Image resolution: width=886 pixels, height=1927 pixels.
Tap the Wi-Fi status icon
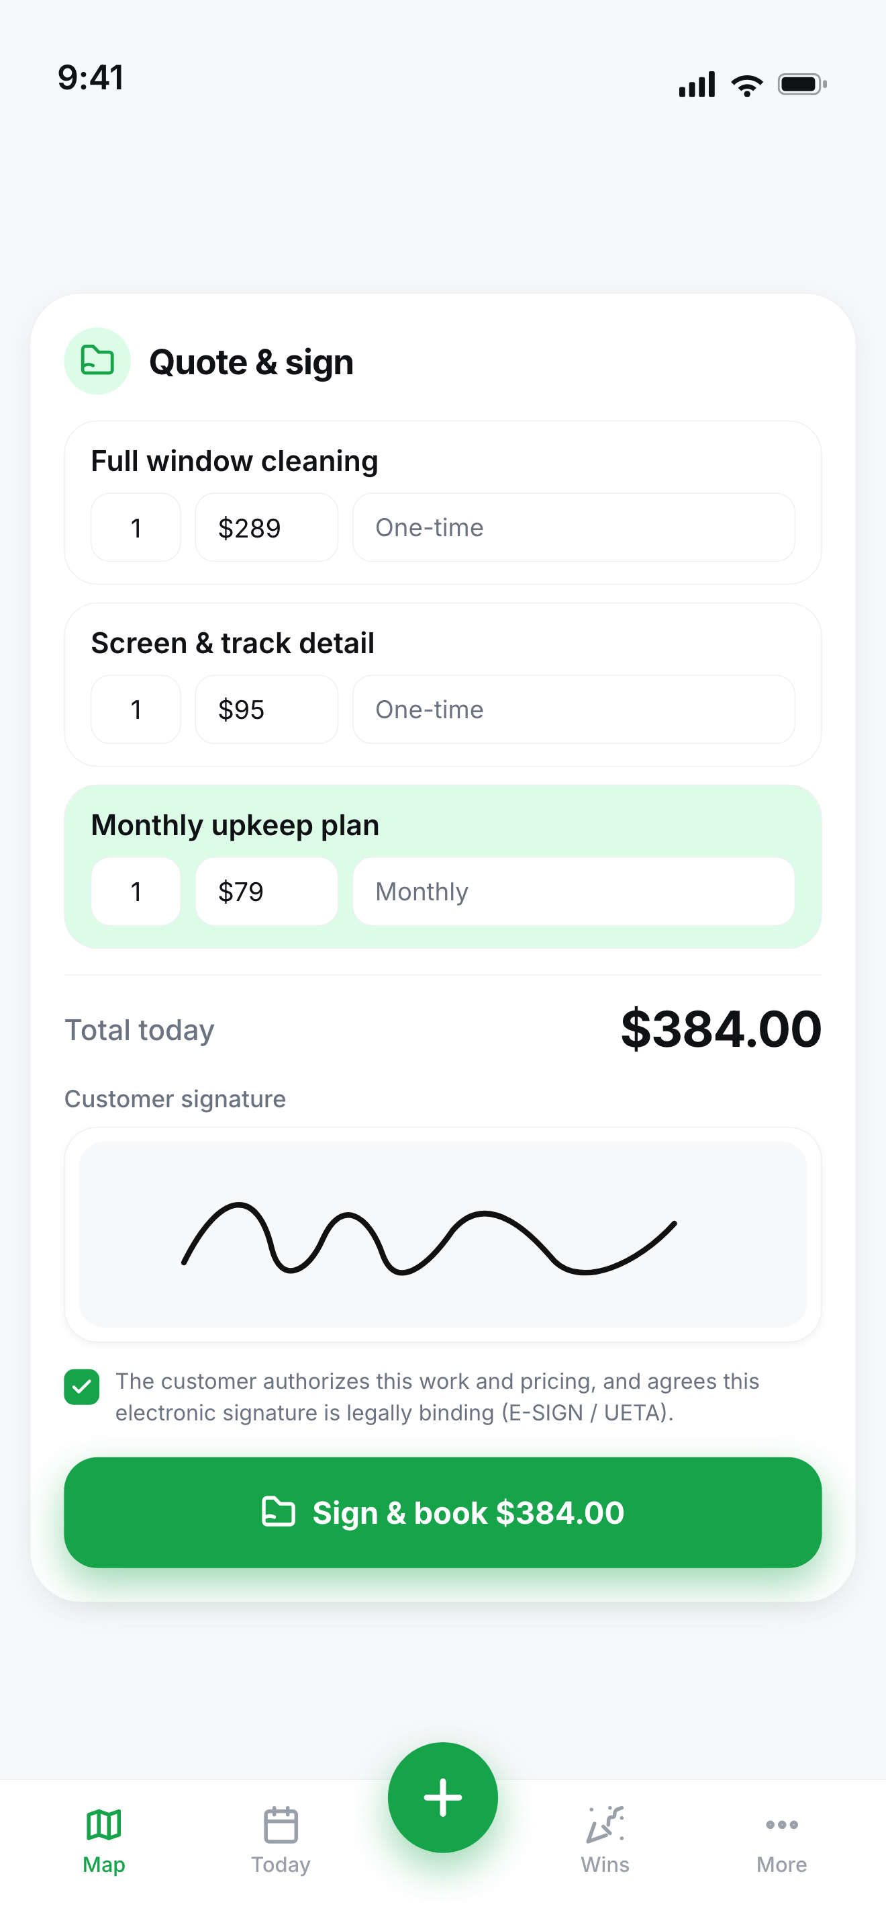coord(747,85)
